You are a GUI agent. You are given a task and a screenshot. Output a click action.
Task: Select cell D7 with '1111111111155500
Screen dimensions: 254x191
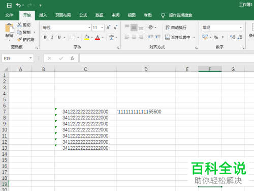click(x=146, y=112)
